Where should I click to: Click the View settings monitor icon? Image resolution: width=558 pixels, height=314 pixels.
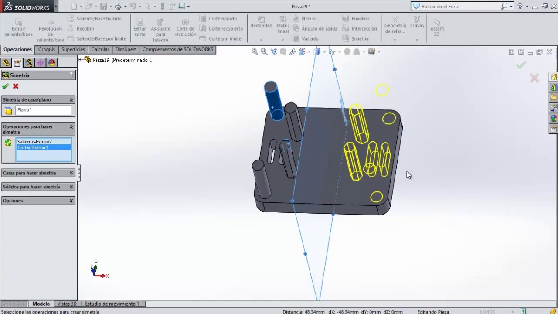point(372,51)
